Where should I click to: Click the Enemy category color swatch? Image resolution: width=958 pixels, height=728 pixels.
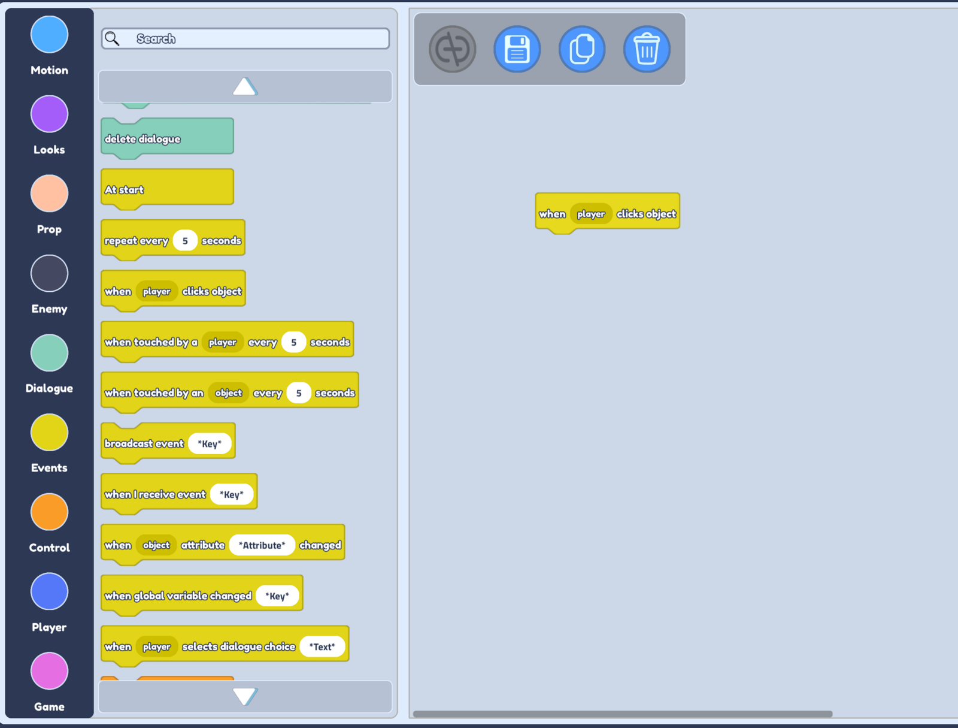pos(49,273)
